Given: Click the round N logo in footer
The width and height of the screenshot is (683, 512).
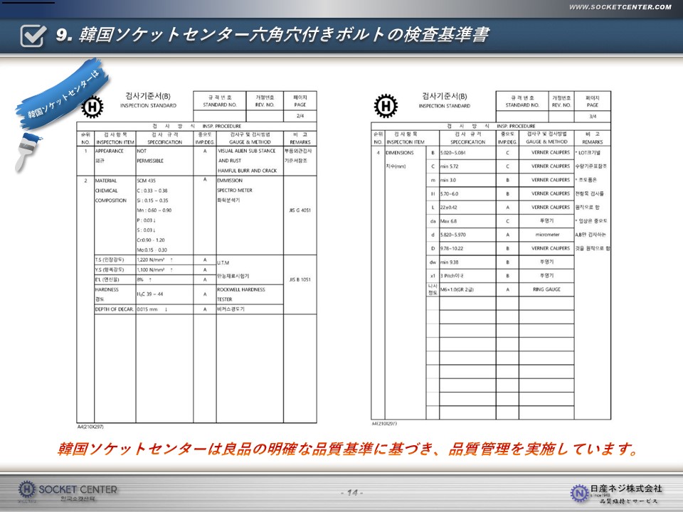Looking at the screenshot, I should [x=580, y=492].
